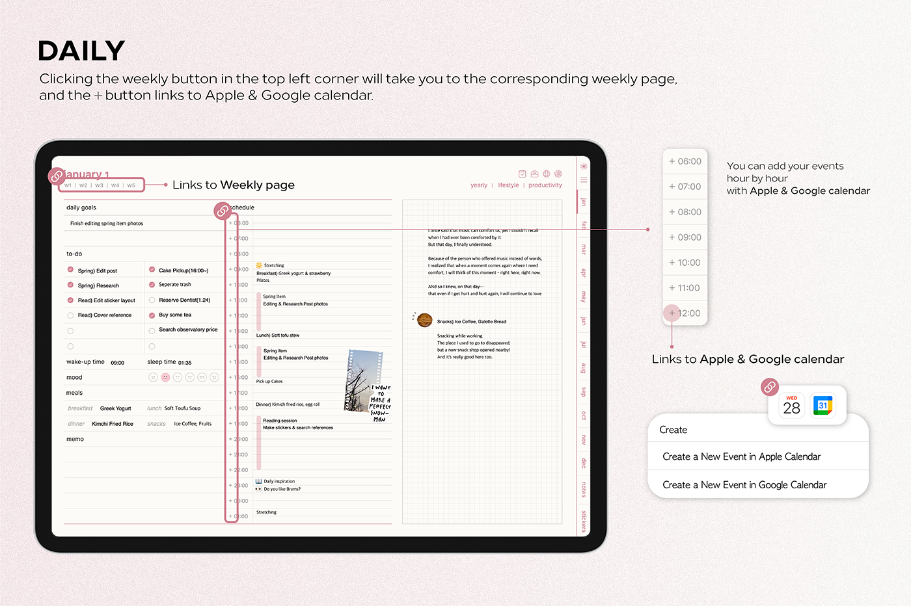This screenshot has width=911, height=606.
Task: Click the flower icon right of the globe
Action: [x=558, y=174]
